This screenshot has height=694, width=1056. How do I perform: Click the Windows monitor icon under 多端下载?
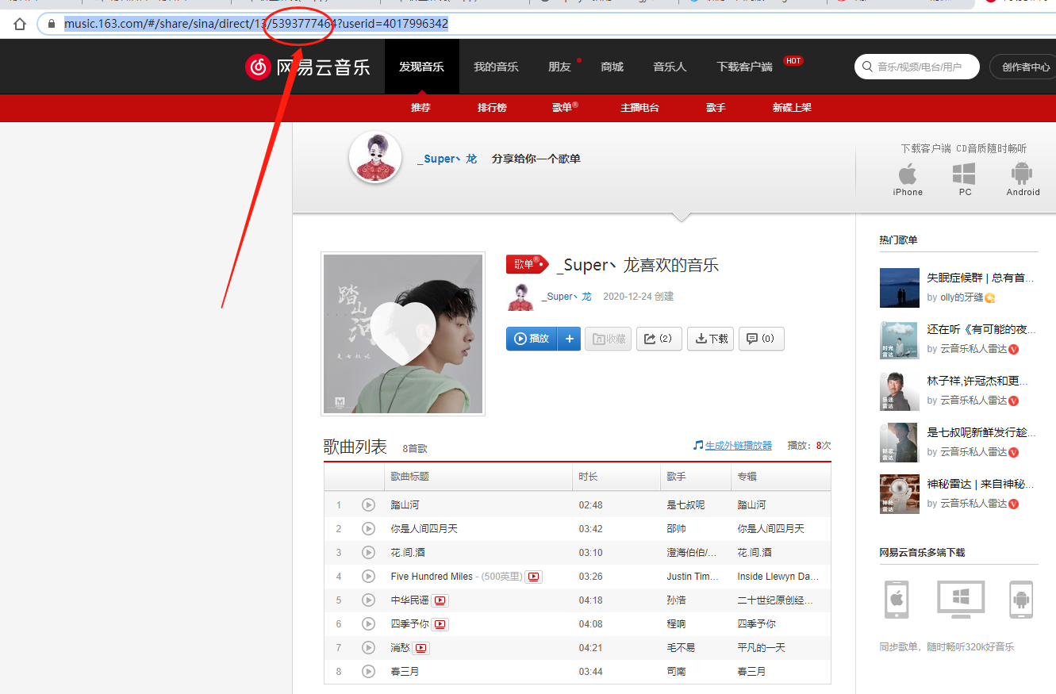coord(961,599)
